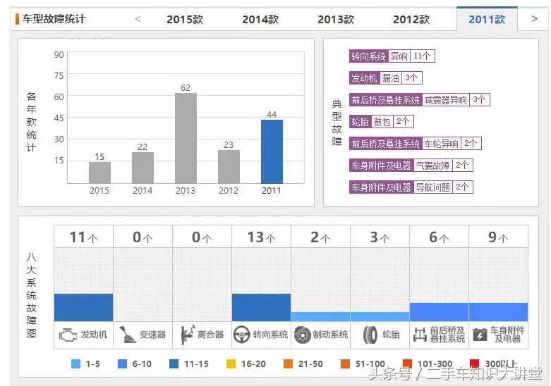551x386 pixels.
Task: Click the red 300以上 legend swatch
Action: 474,363
